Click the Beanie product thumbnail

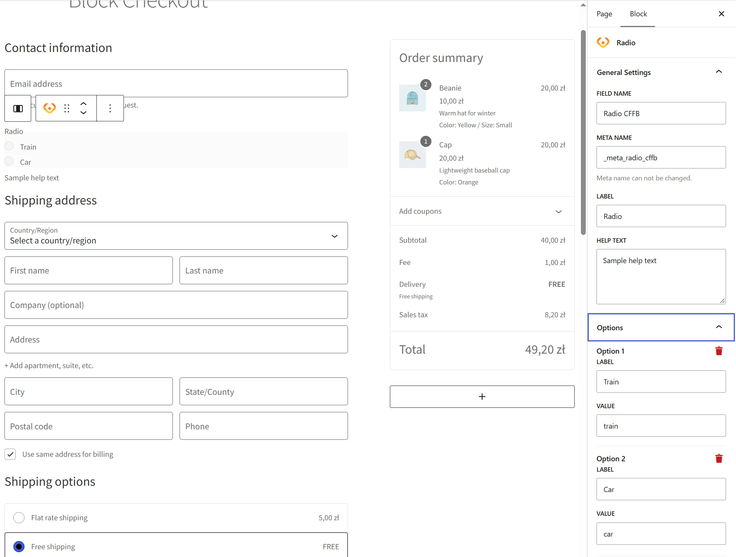[x=412, y=98]
